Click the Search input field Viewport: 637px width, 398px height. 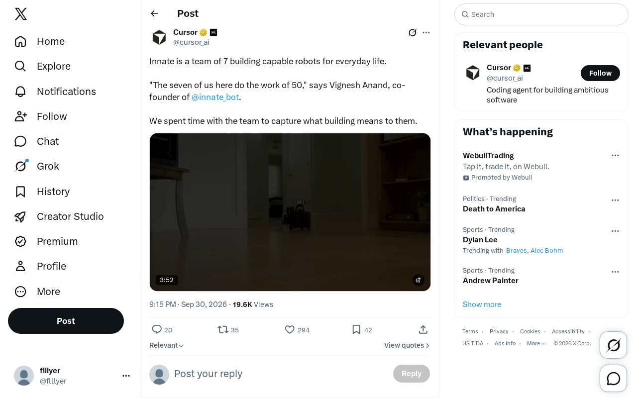click(541, 14)
